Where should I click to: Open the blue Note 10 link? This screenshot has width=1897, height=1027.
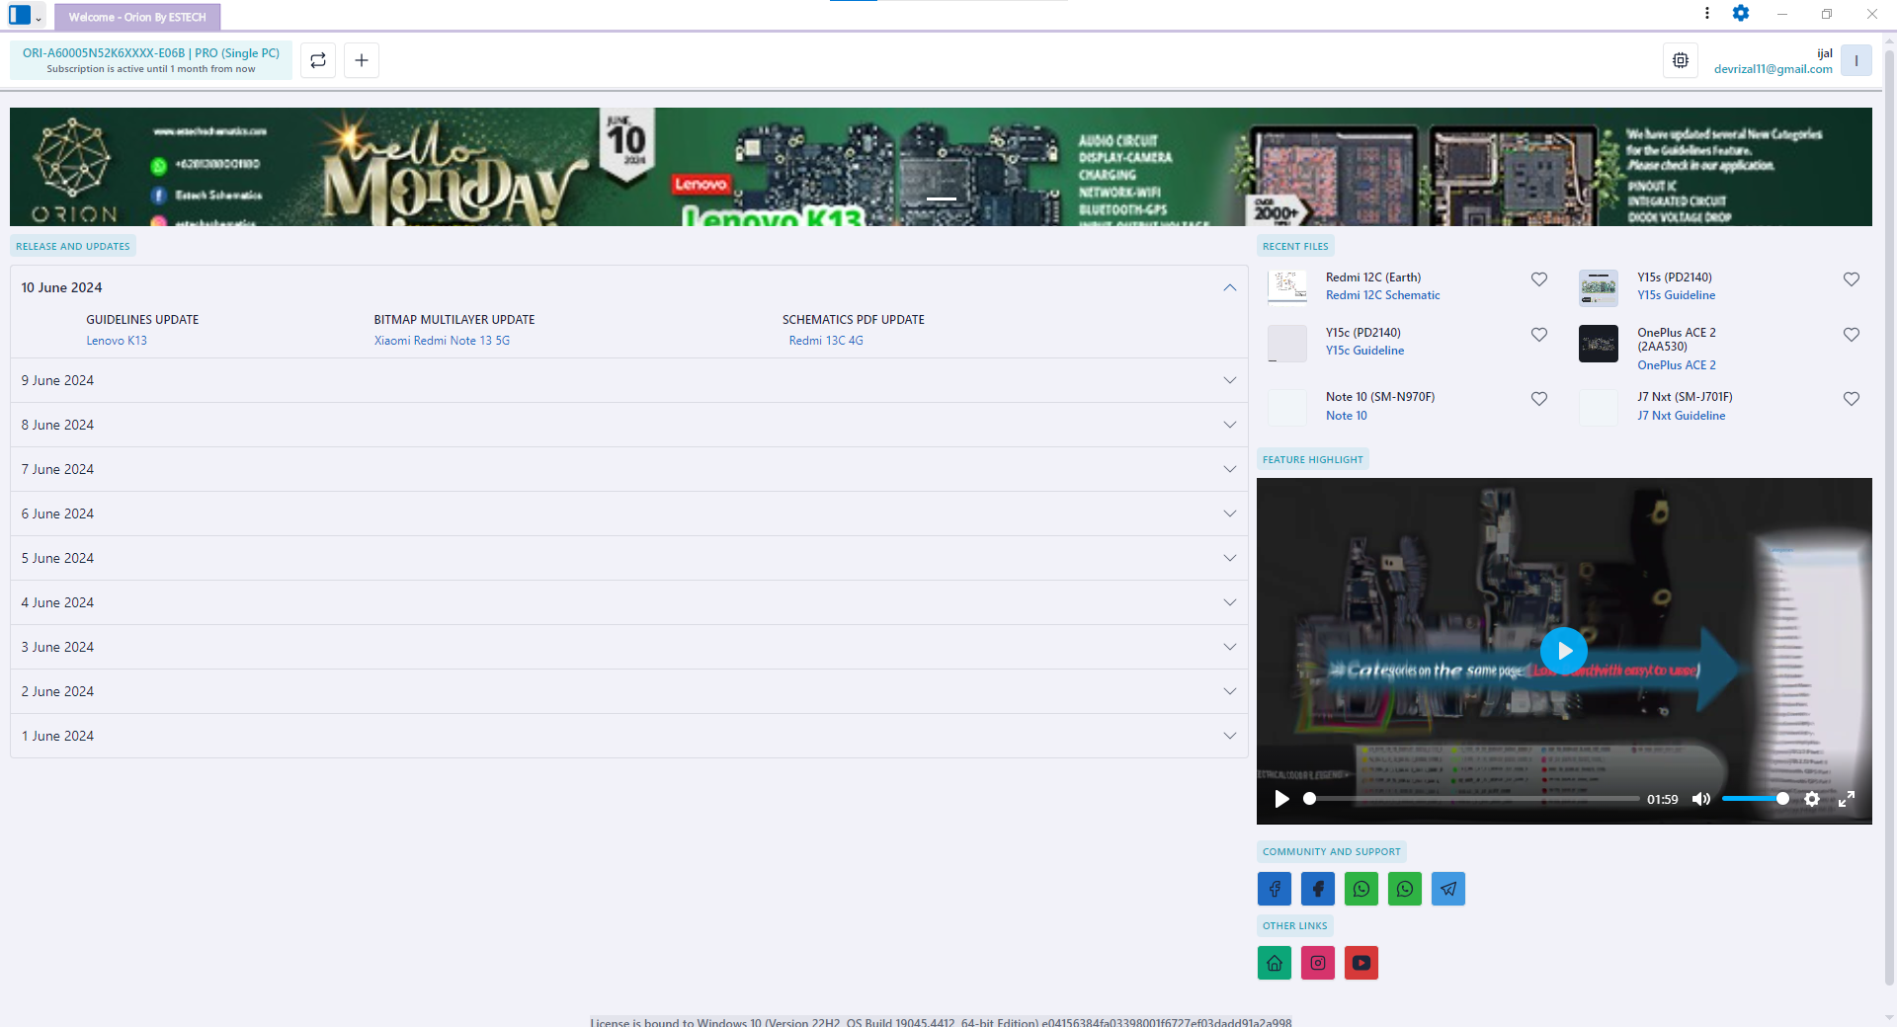(1347, 416)
